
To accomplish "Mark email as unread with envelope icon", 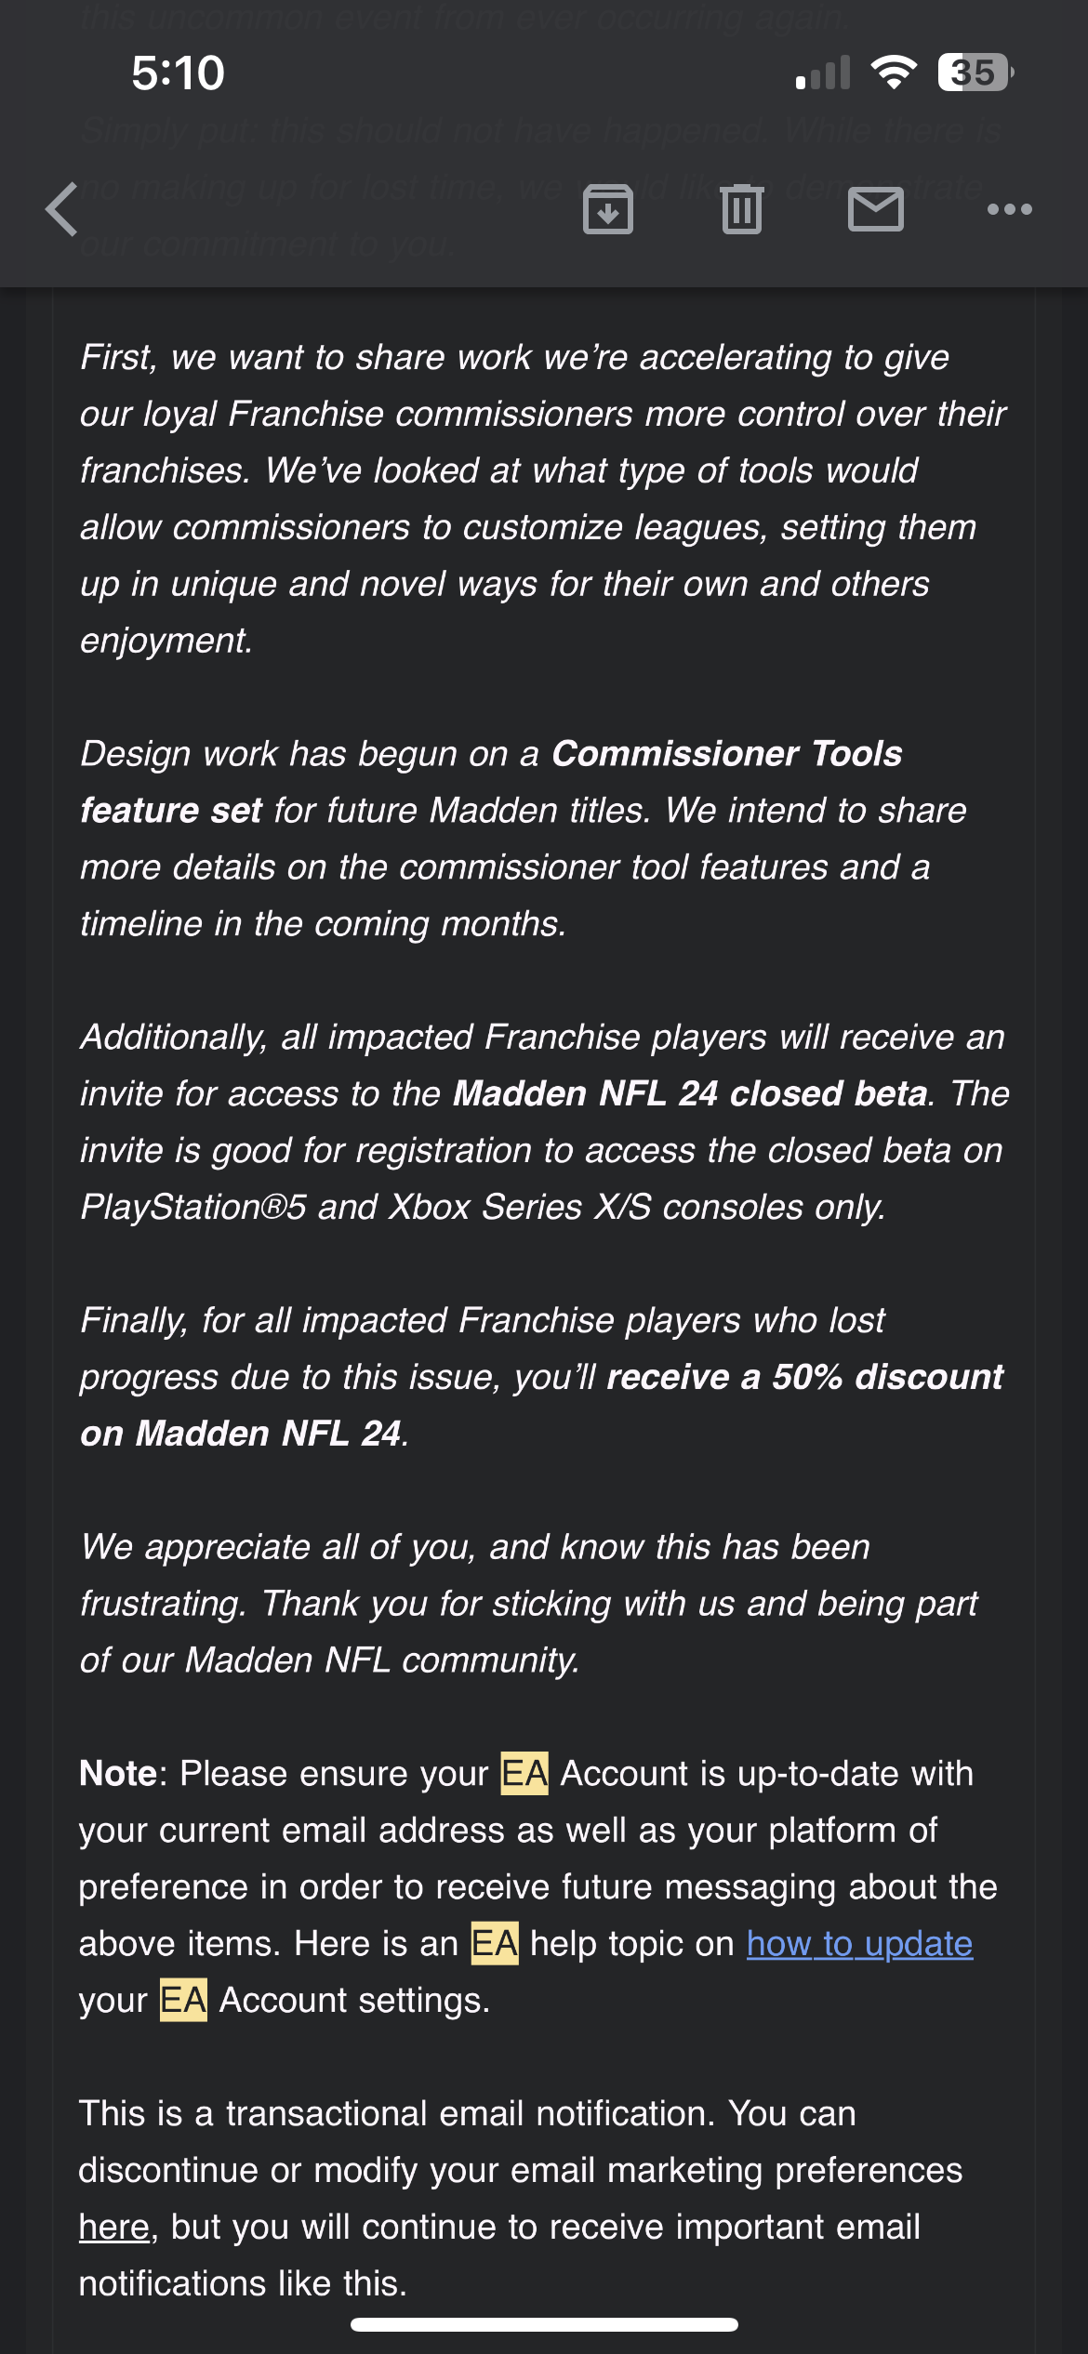I will click(875, 209).
